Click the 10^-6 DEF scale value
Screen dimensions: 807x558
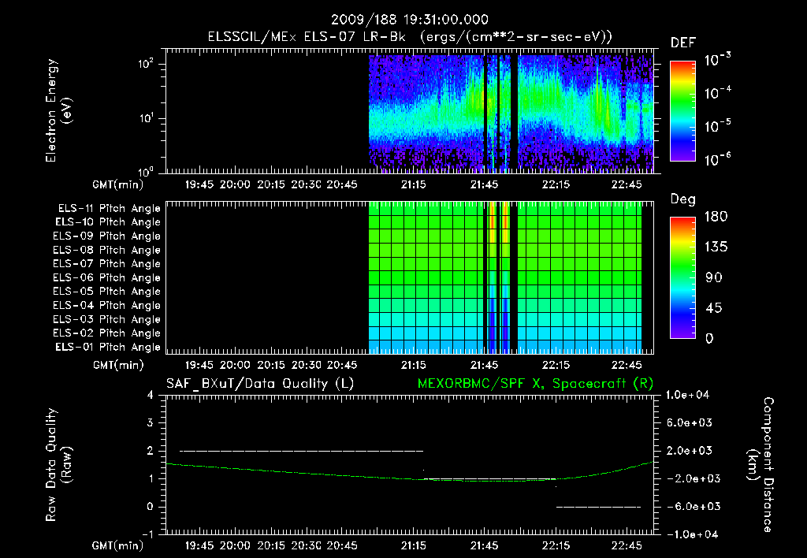point(717,159)
